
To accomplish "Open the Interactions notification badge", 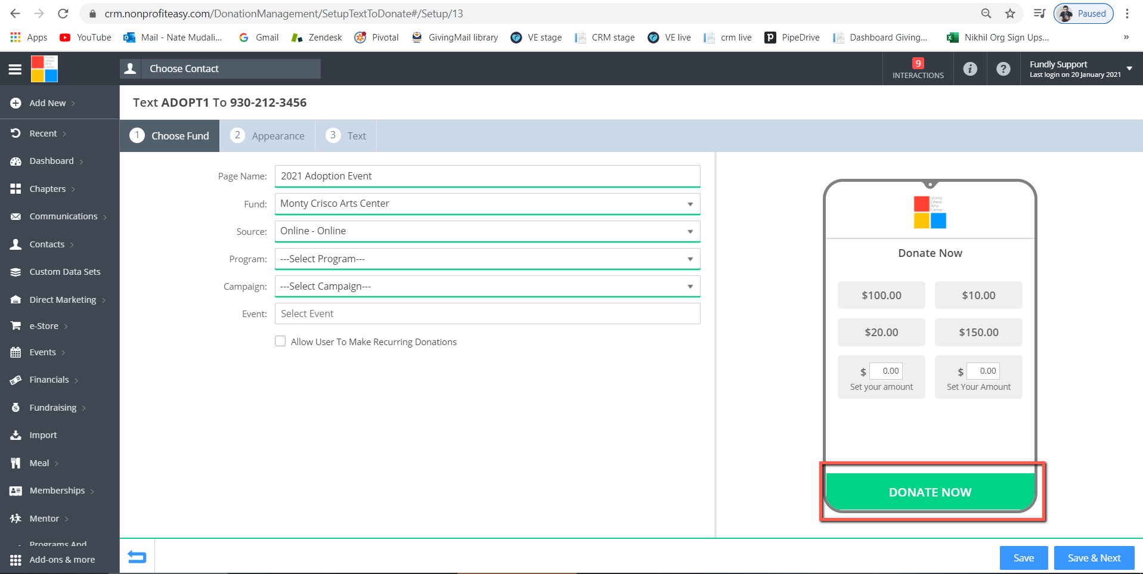I will (918, 69).
